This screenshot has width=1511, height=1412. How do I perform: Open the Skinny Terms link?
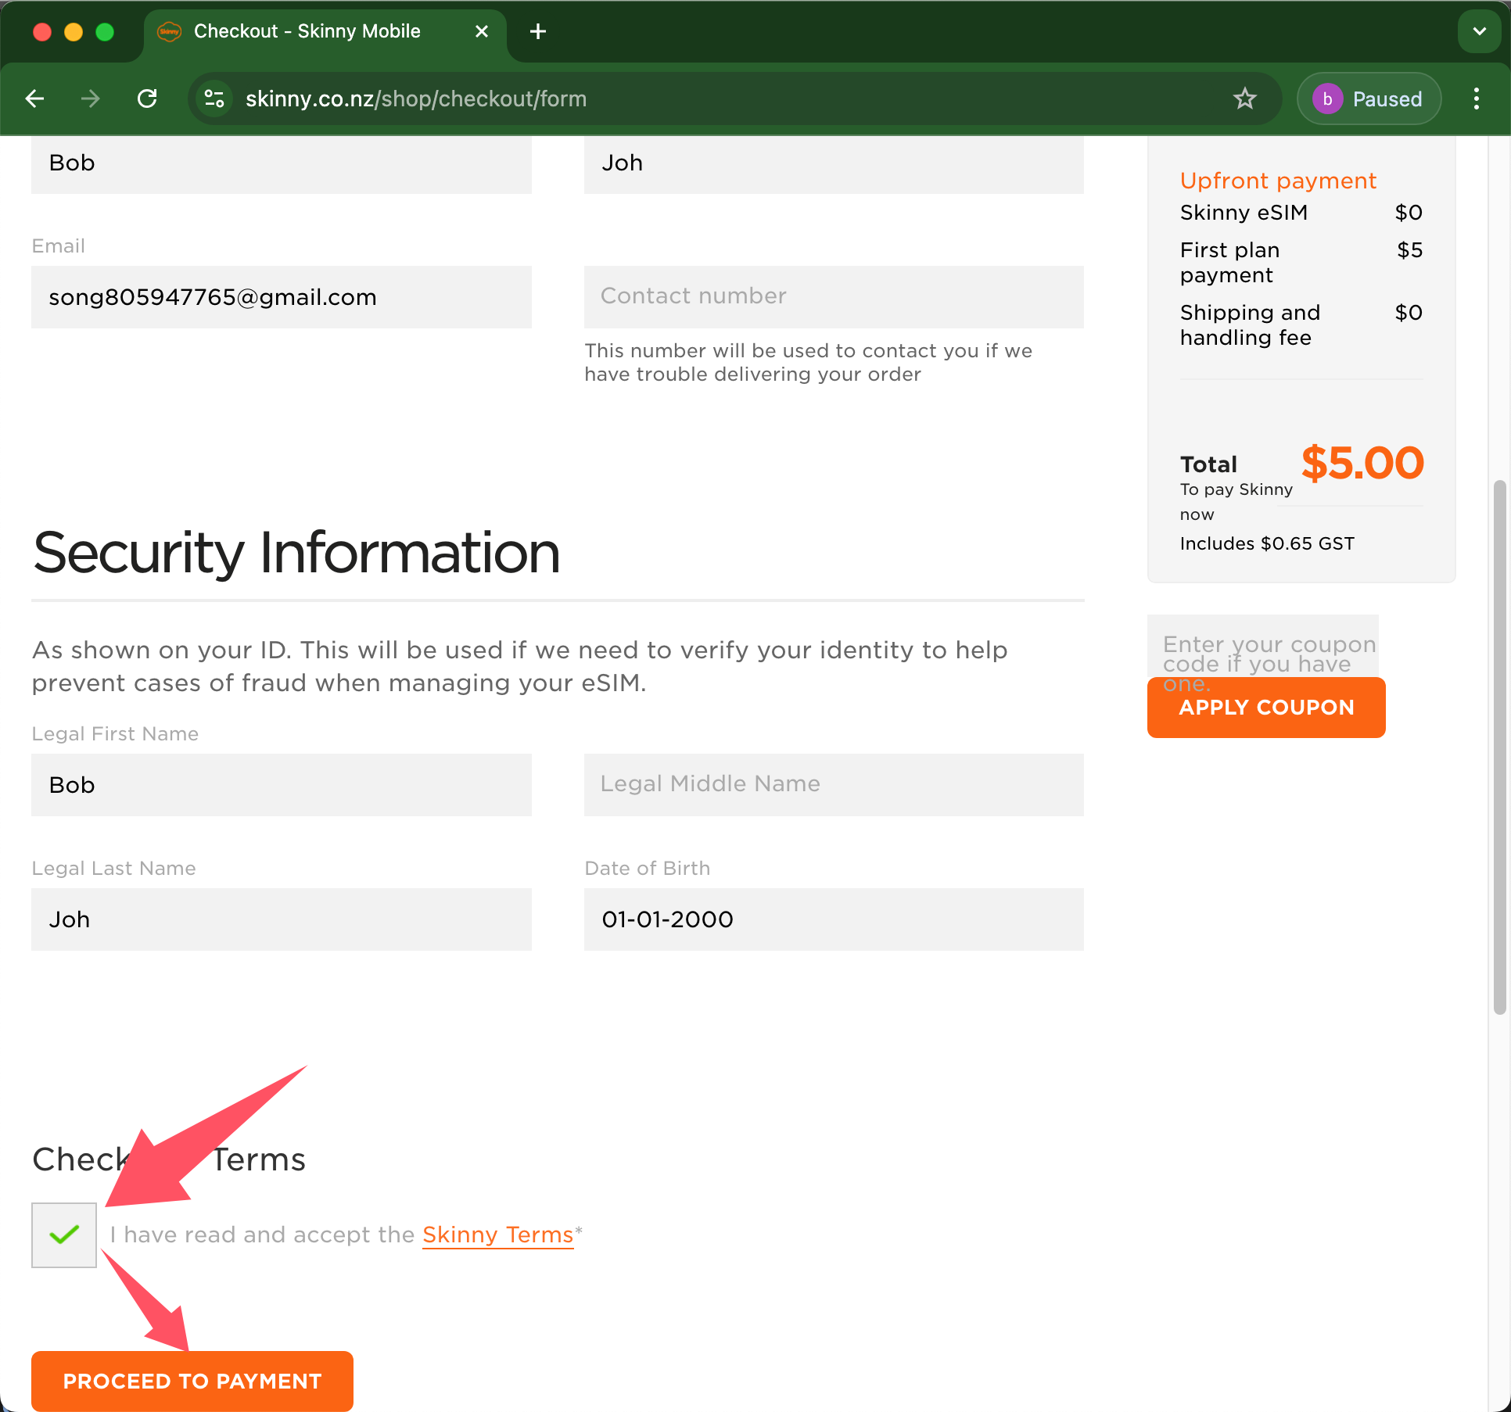point(497,1235)
